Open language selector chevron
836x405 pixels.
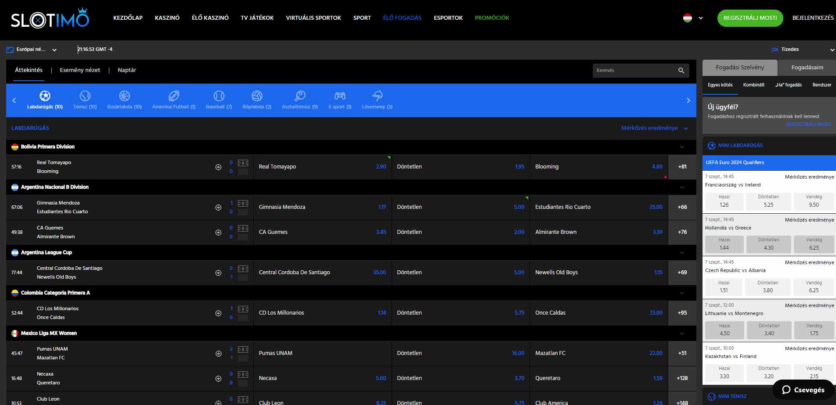point(701,18)
